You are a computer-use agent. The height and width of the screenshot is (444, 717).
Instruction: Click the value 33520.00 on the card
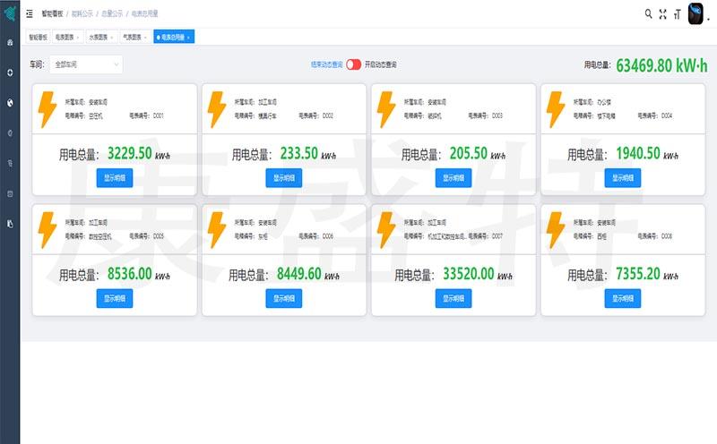click(468, 274)
